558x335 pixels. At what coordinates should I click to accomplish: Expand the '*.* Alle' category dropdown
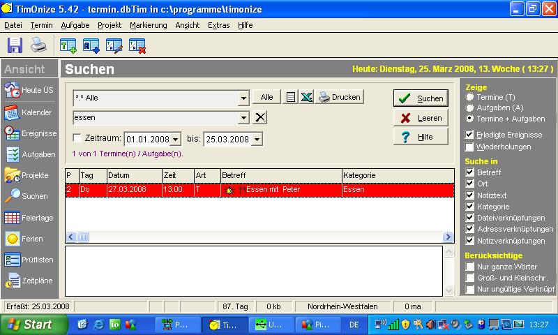(243, 98)
